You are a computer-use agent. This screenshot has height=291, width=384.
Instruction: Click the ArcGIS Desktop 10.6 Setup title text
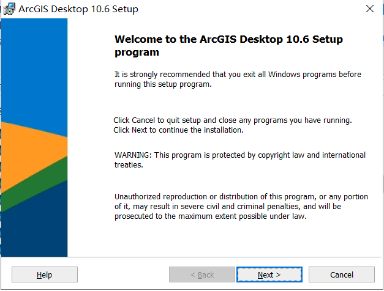pyautogui.click(x=78, y=9)
